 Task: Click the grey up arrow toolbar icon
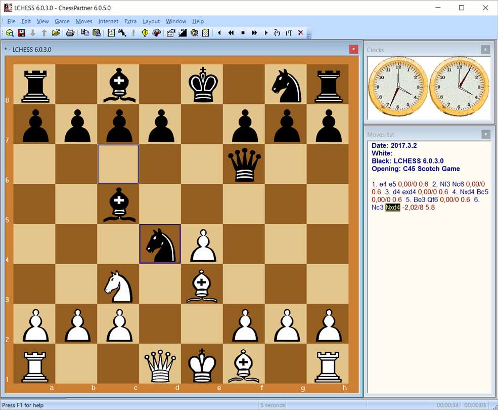(44, 33)
